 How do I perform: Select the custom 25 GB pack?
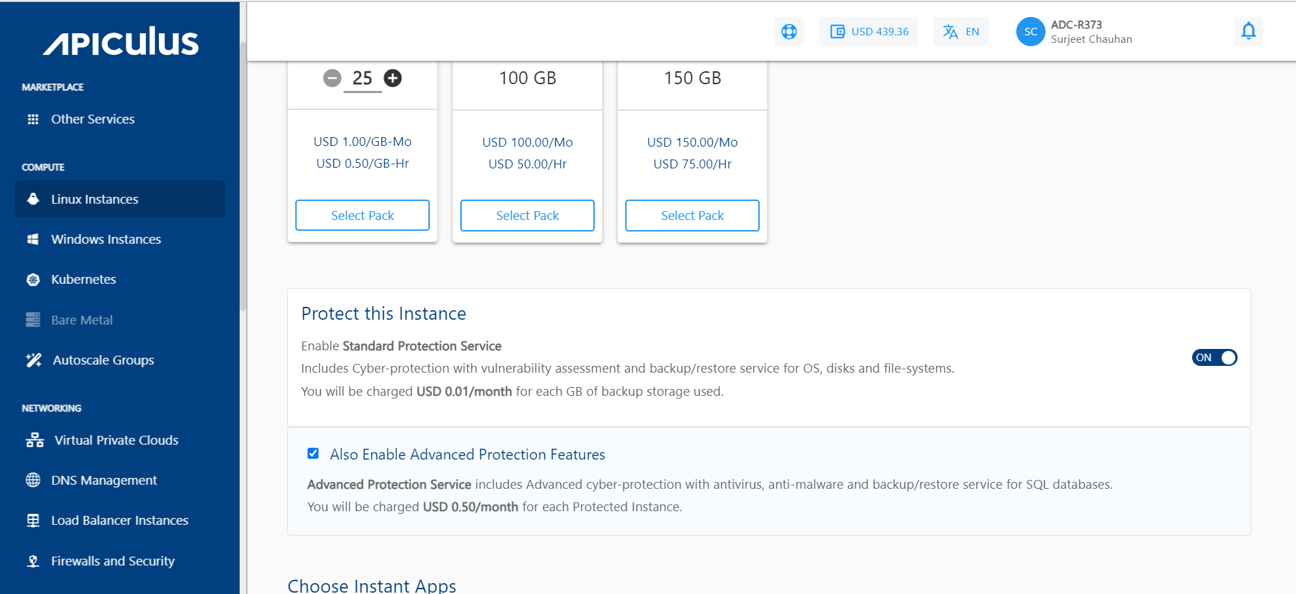(x=362, y=215)
